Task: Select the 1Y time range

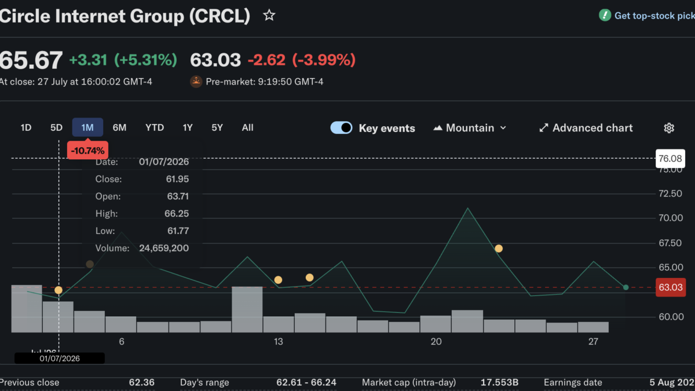Action: (188, 127)
